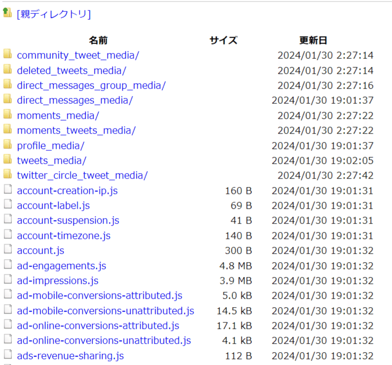Click folder icon beside profile_media/
Screen dimensions: 392x365
[x=7, y=144]
